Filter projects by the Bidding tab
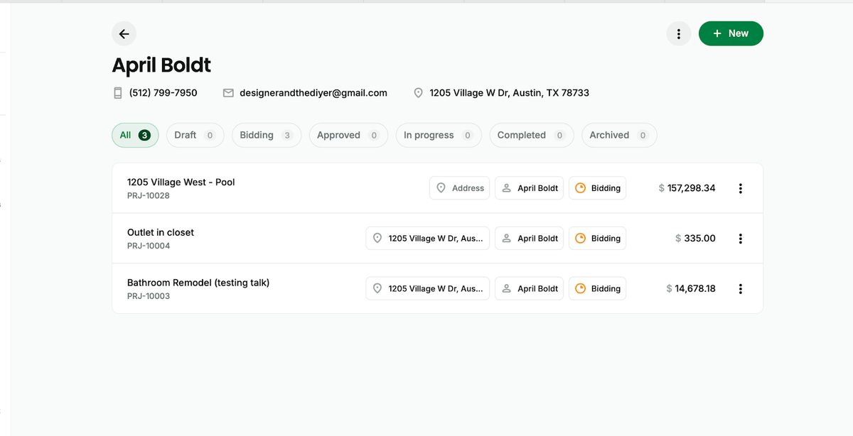The height and width of the screenshot is (436, 853). [266, 135]
